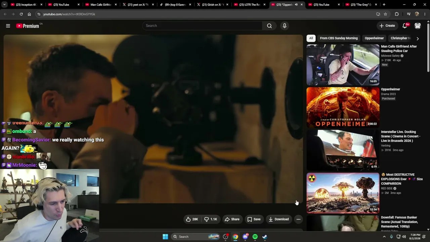The image size is (430, 242).
Task: Navigate back in browser history
Action: tap(5, 14)
